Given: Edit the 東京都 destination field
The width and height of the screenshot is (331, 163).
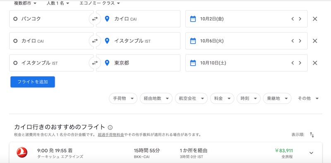Looking at the screenshot, I should [138, 63].
